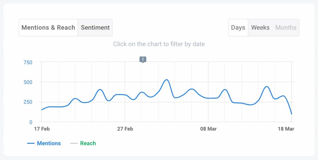The width and height of the screenshot is (318, 160).
Task: Switch chart grouping to Months
Action: tap(286, 28)
